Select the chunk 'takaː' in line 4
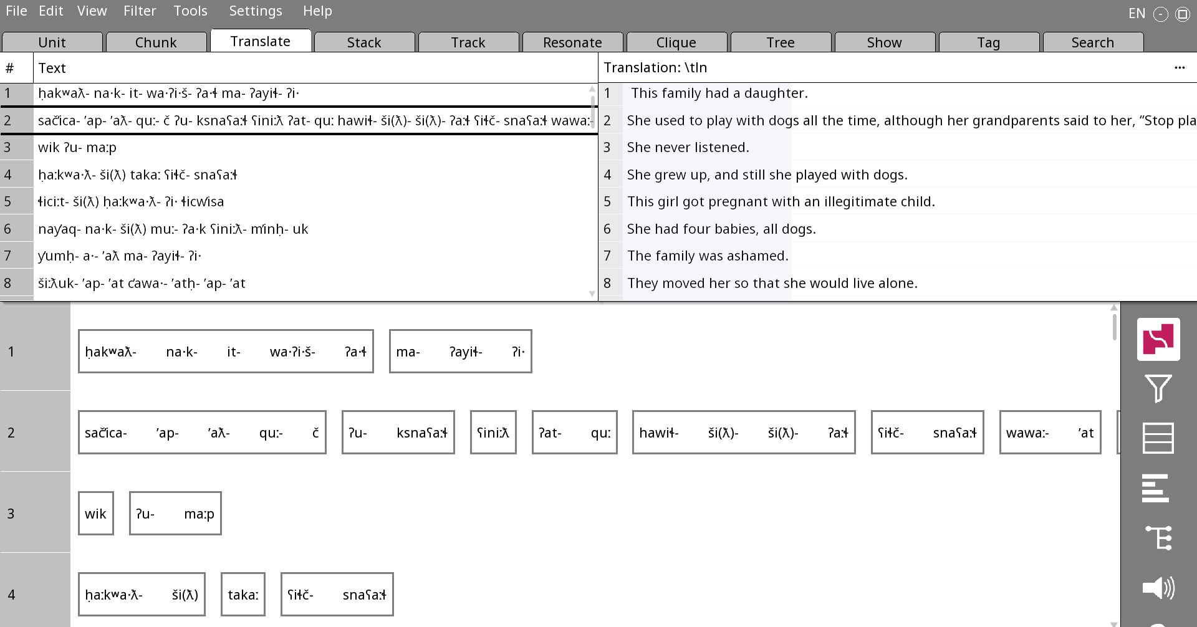The height and width of the screenshot is (627, 1197). [243, 595]
